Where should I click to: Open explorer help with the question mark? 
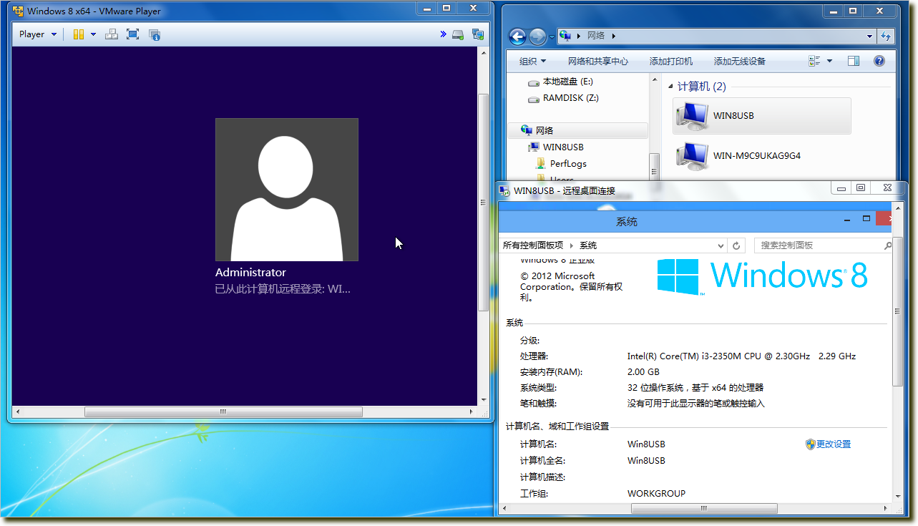879,62
